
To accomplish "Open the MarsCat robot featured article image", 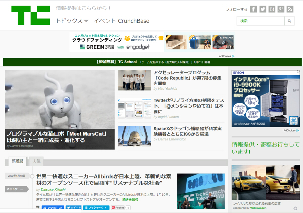I will coord(60,99).
